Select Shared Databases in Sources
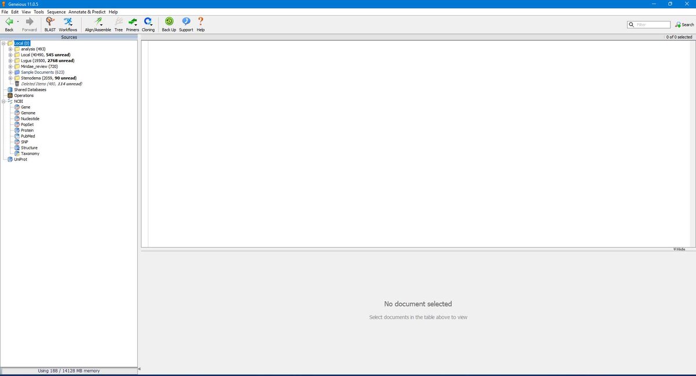 pyautogui.click(x=30, y=90)
